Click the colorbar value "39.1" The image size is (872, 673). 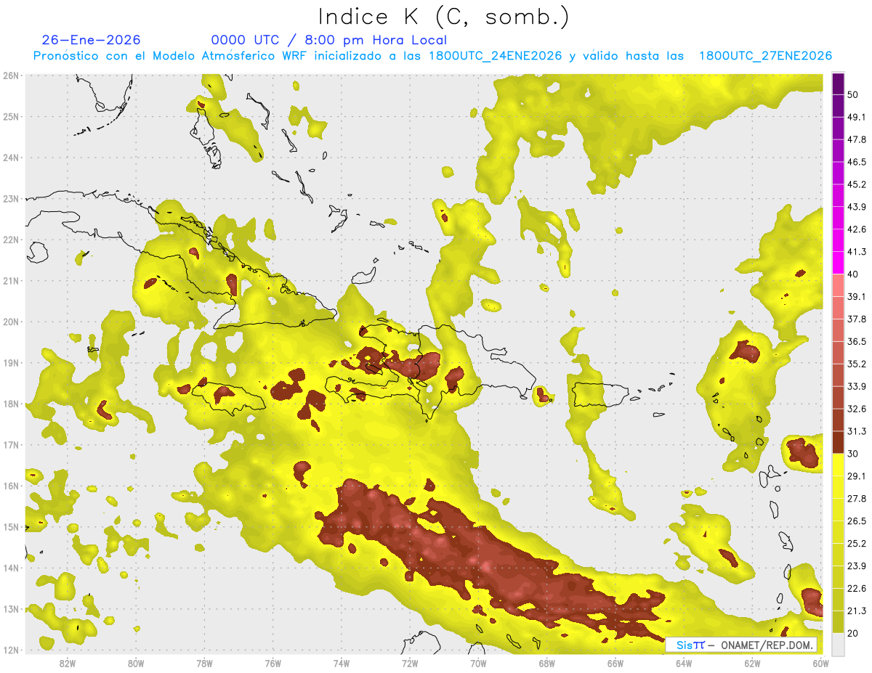pos(856,296)
